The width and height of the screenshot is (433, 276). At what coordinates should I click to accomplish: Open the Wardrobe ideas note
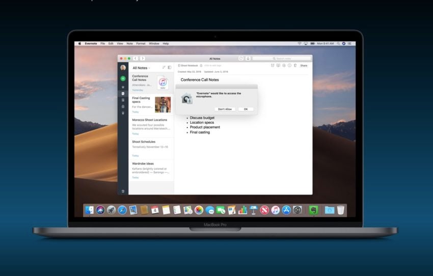point(151,170)
